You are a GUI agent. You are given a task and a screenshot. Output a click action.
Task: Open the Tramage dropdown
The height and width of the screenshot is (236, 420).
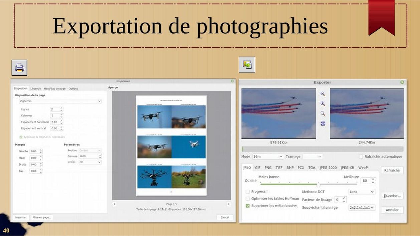(312, 156)
